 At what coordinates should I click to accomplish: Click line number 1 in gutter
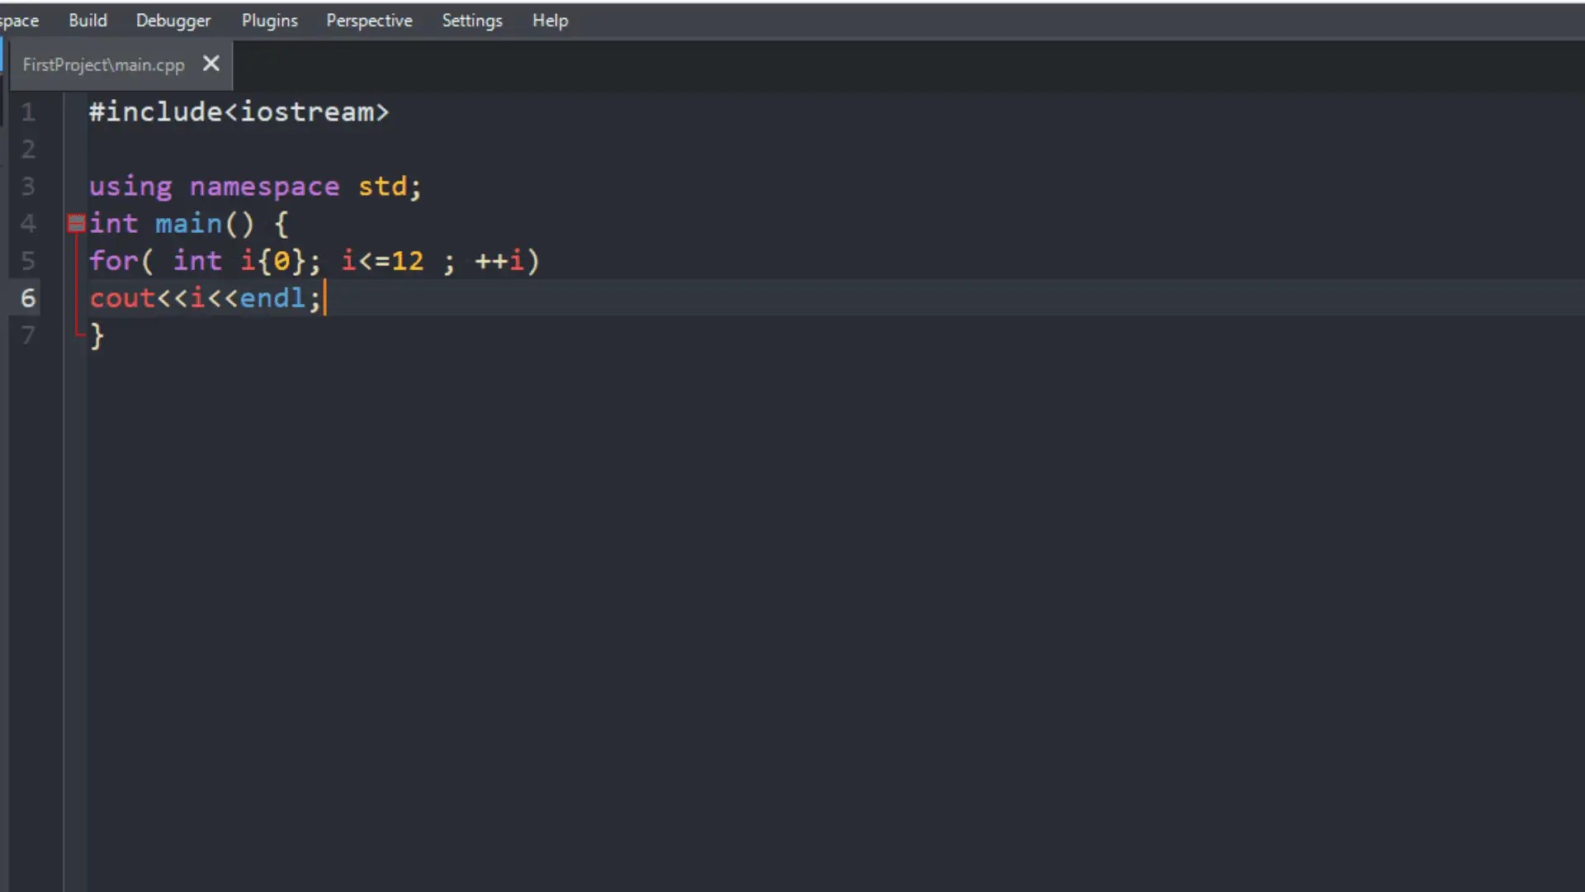(28, 111)
